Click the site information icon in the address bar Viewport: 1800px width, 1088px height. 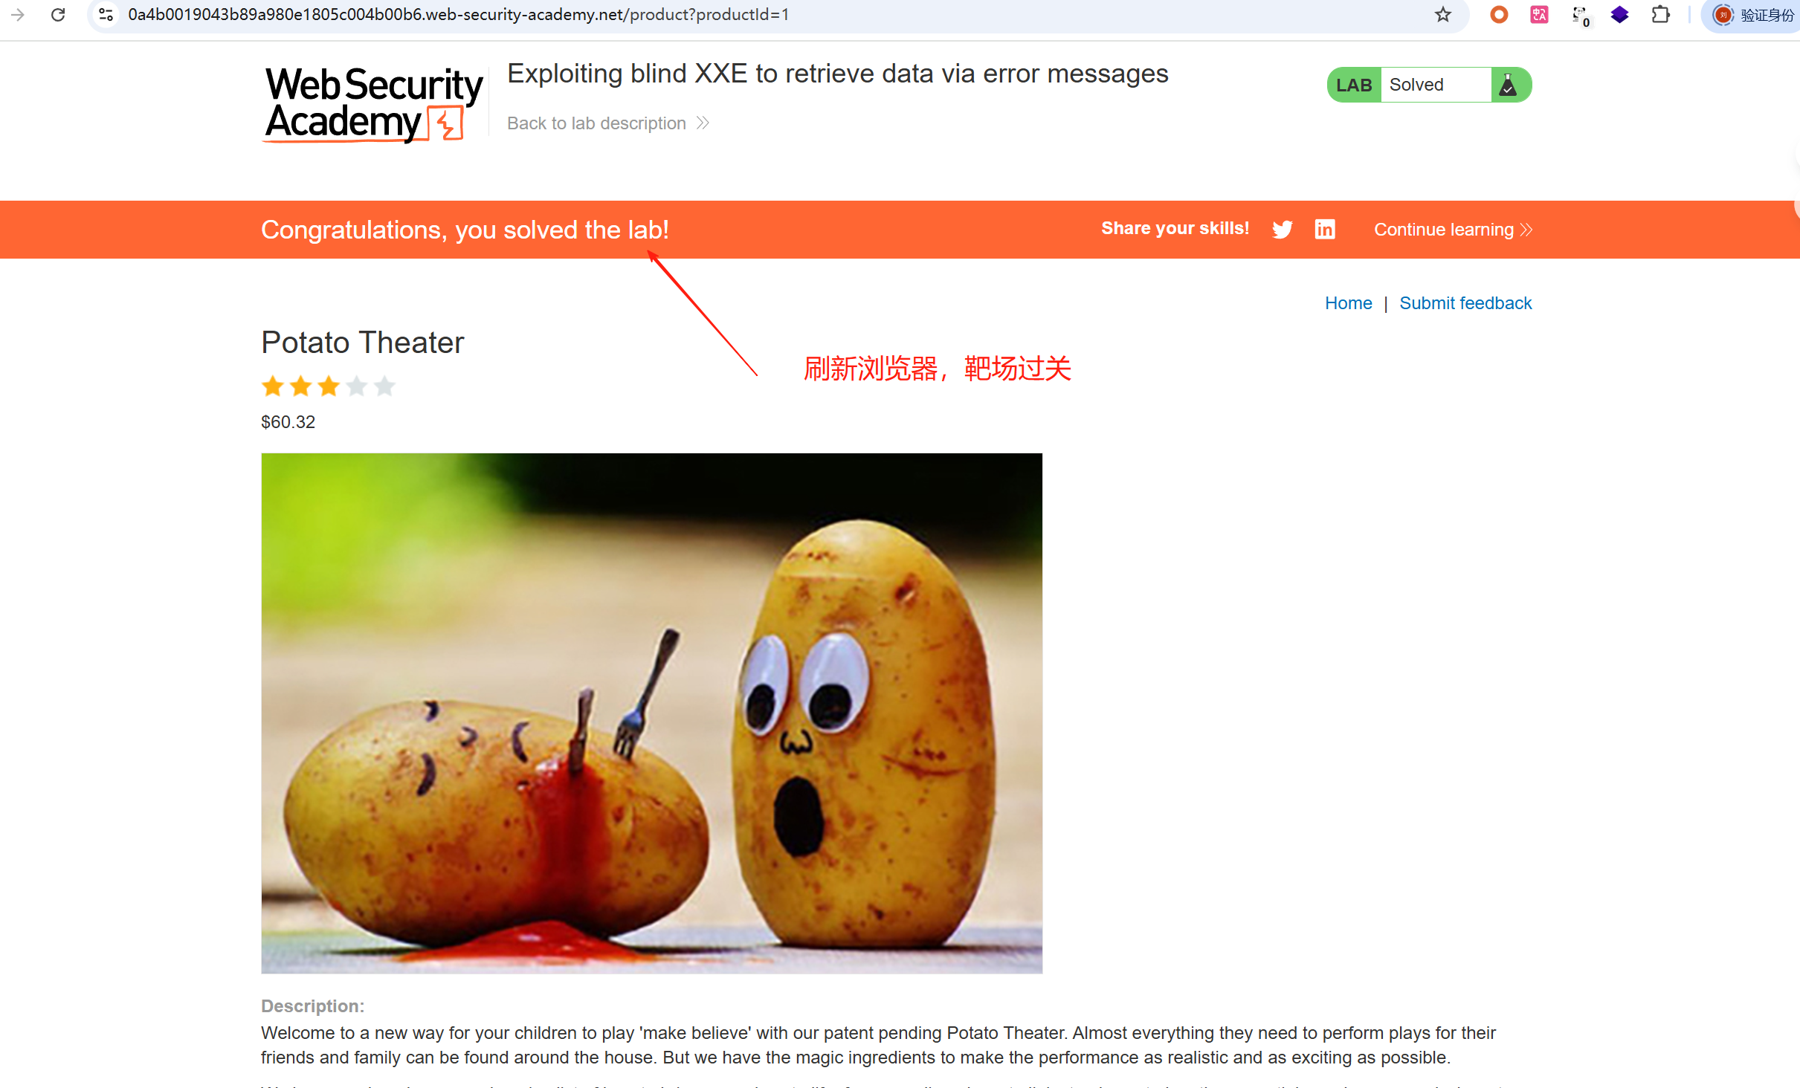(106, 15)
